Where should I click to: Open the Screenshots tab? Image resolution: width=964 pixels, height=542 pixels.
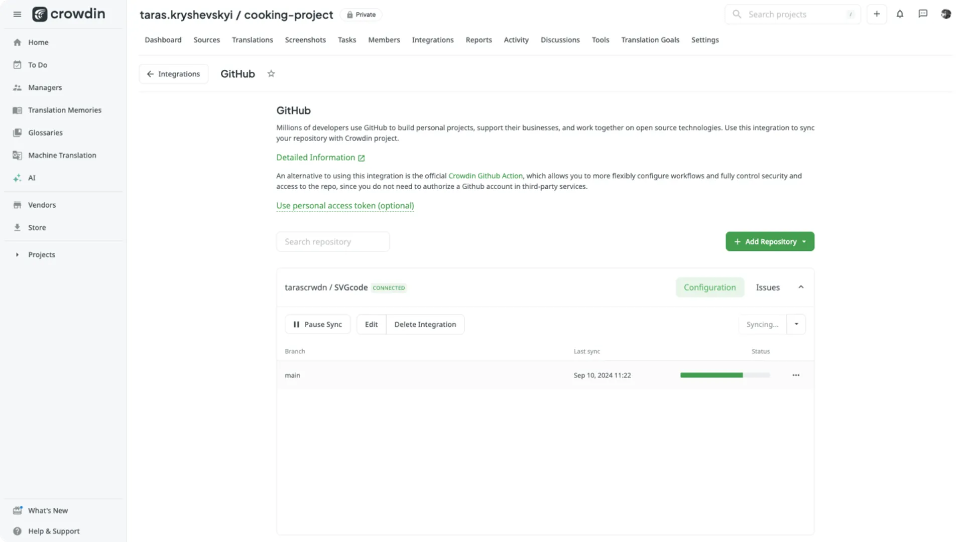click(305, 40)
